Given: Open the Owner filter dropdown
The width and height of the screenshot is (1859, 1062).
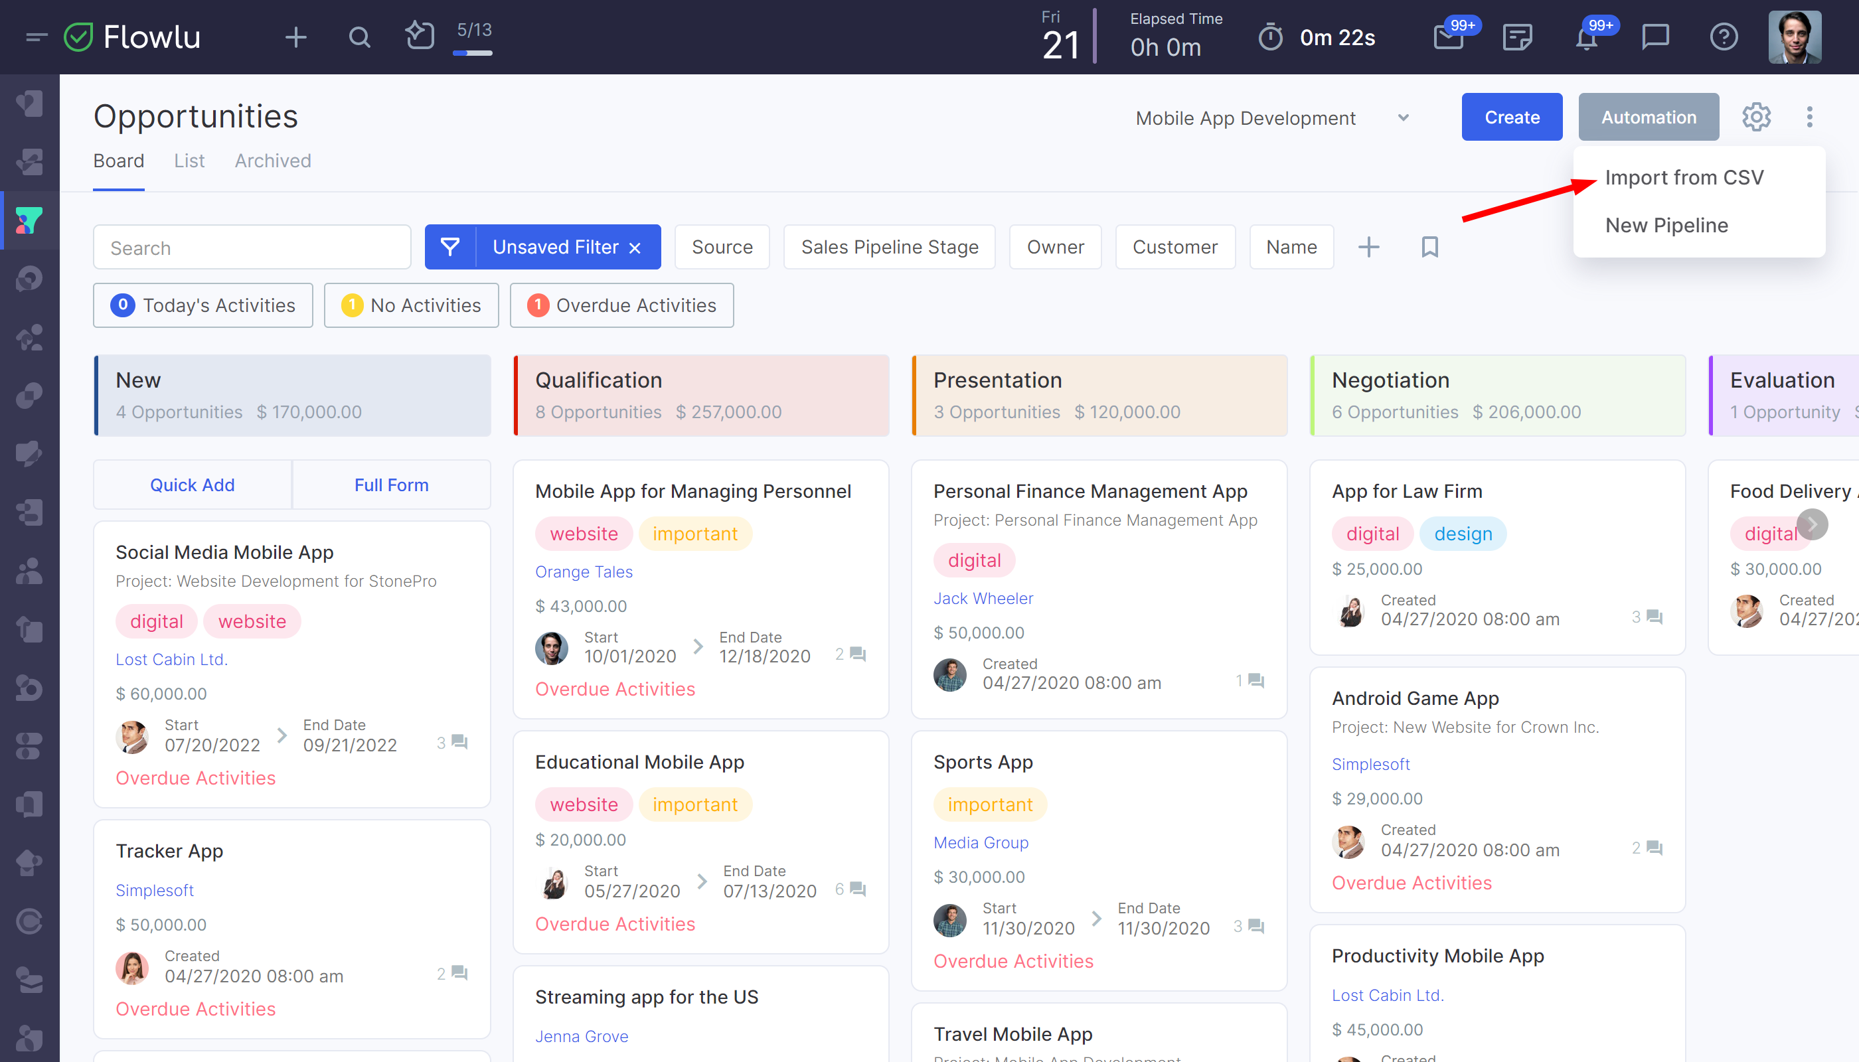Looking at the screenshot, I should pyautogui.click(x=1055, y=248).
